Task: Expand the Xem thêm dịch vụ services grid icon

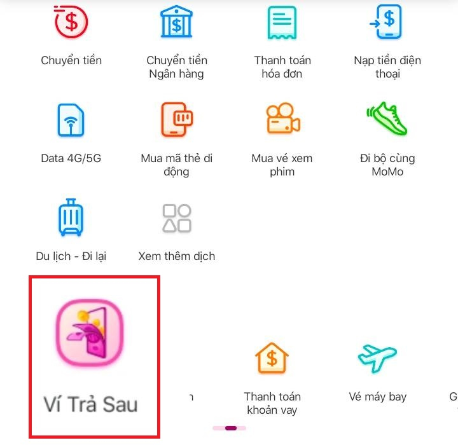Action: click(177, 218)
